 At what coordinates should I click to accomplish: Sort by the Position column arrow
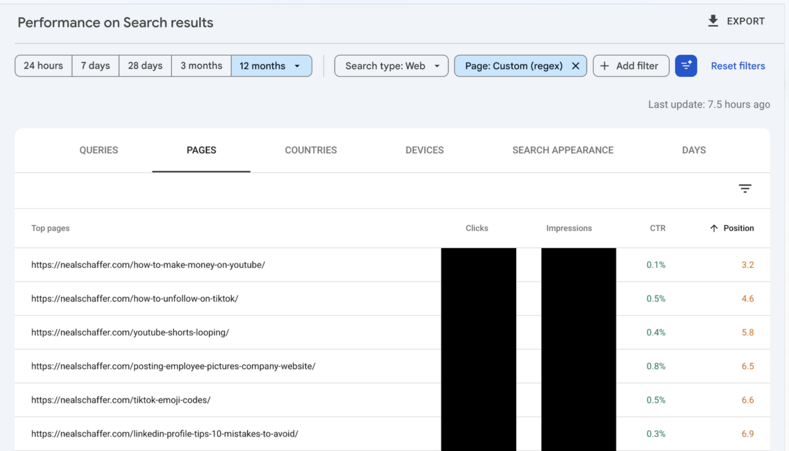tap(714, 228)
